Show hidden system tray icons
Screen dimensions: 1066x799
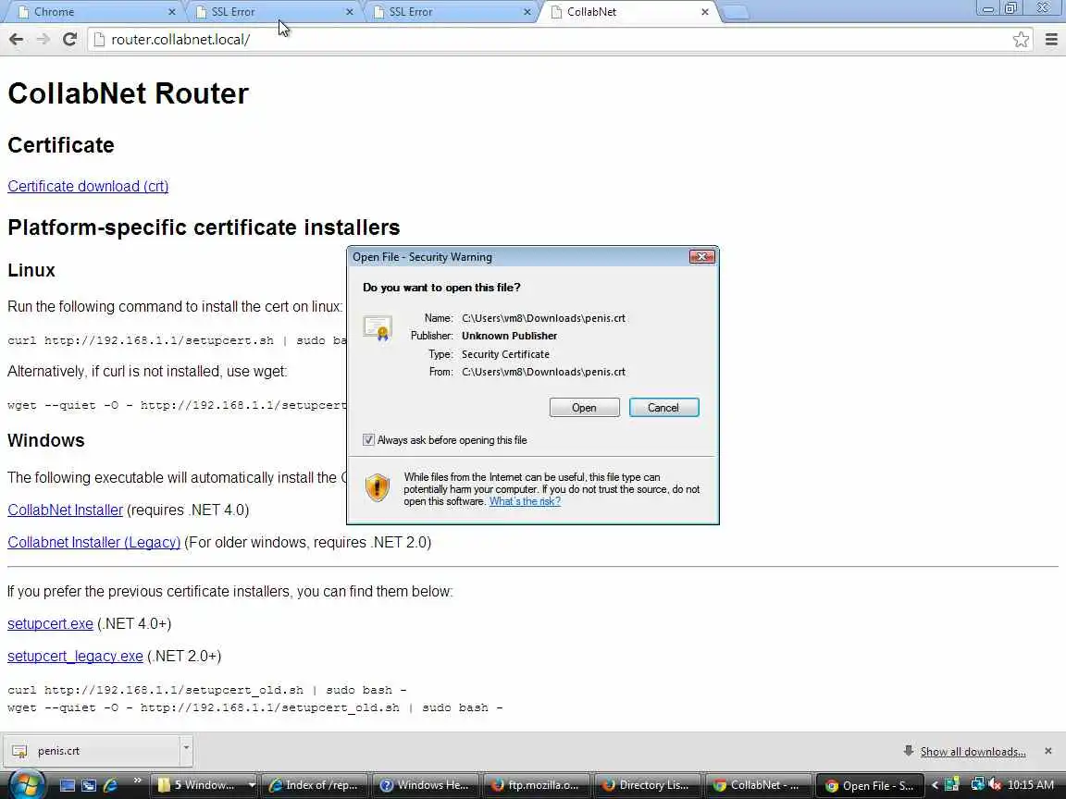935,785
